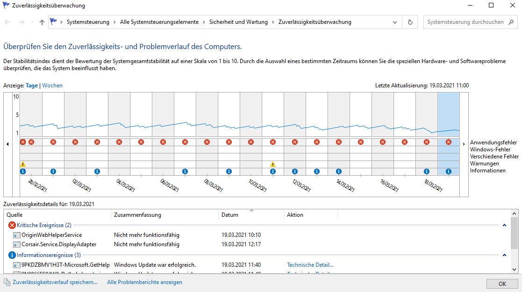Select the error icon for 10.03.2021
This screenshot has height=292, width=522.
coord(251,142)
